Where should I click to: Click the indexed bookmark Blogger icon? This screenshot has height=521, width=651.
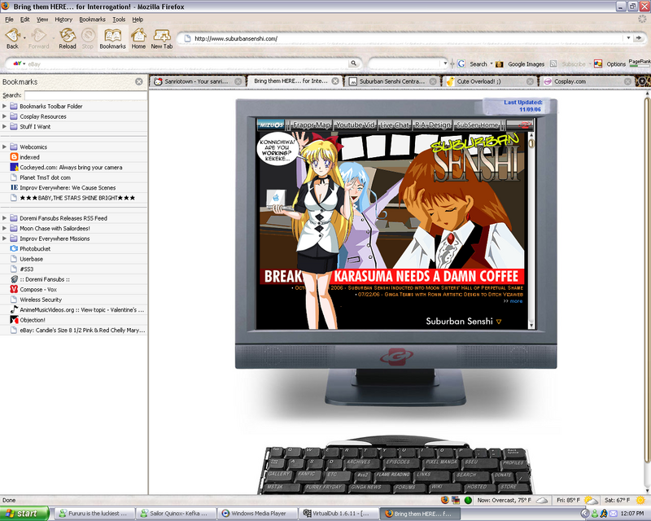point(14,157)
